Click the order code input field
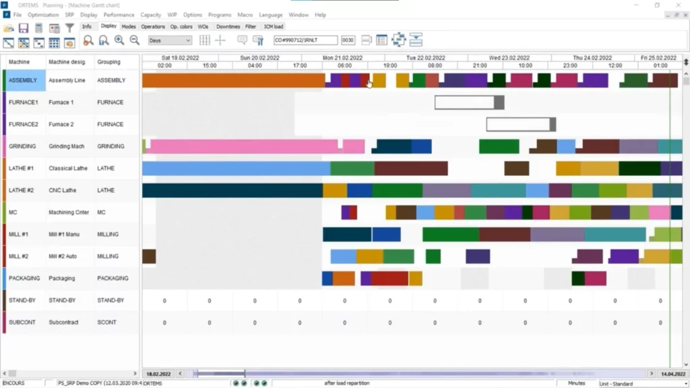The image size is (690, 388). pos(305,40)
